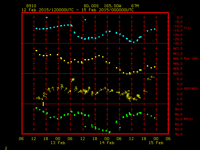Click the 40.0 humidity tick label
Image resolution: width=200 pixels, height=150 pixels.
click(178, 134)
